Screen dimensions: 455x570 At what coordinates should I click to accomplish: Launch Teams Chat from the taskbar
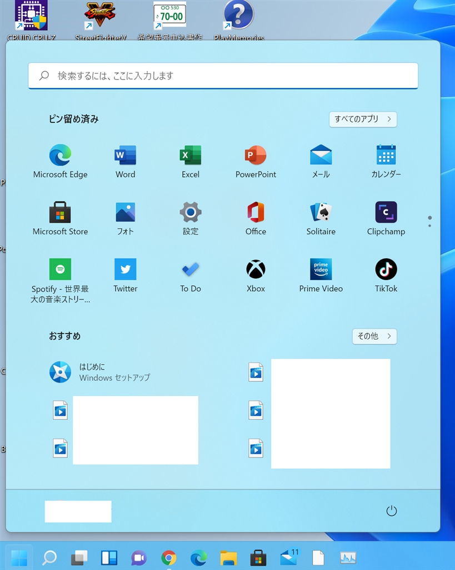(138, 558)
